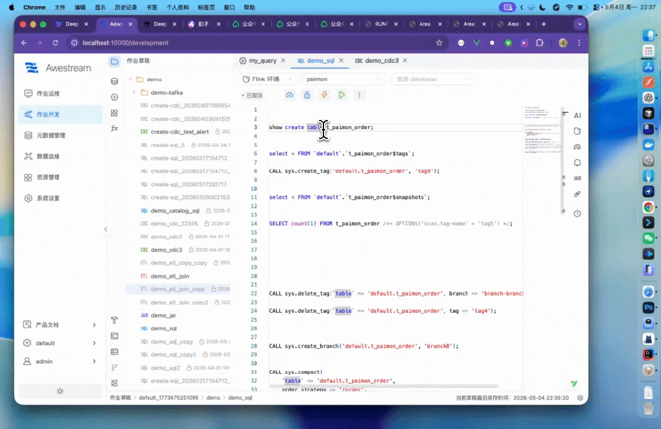Open the four-squares component icon in the side strip
This screenshot has height=429, width=661.
click(114, 113)
